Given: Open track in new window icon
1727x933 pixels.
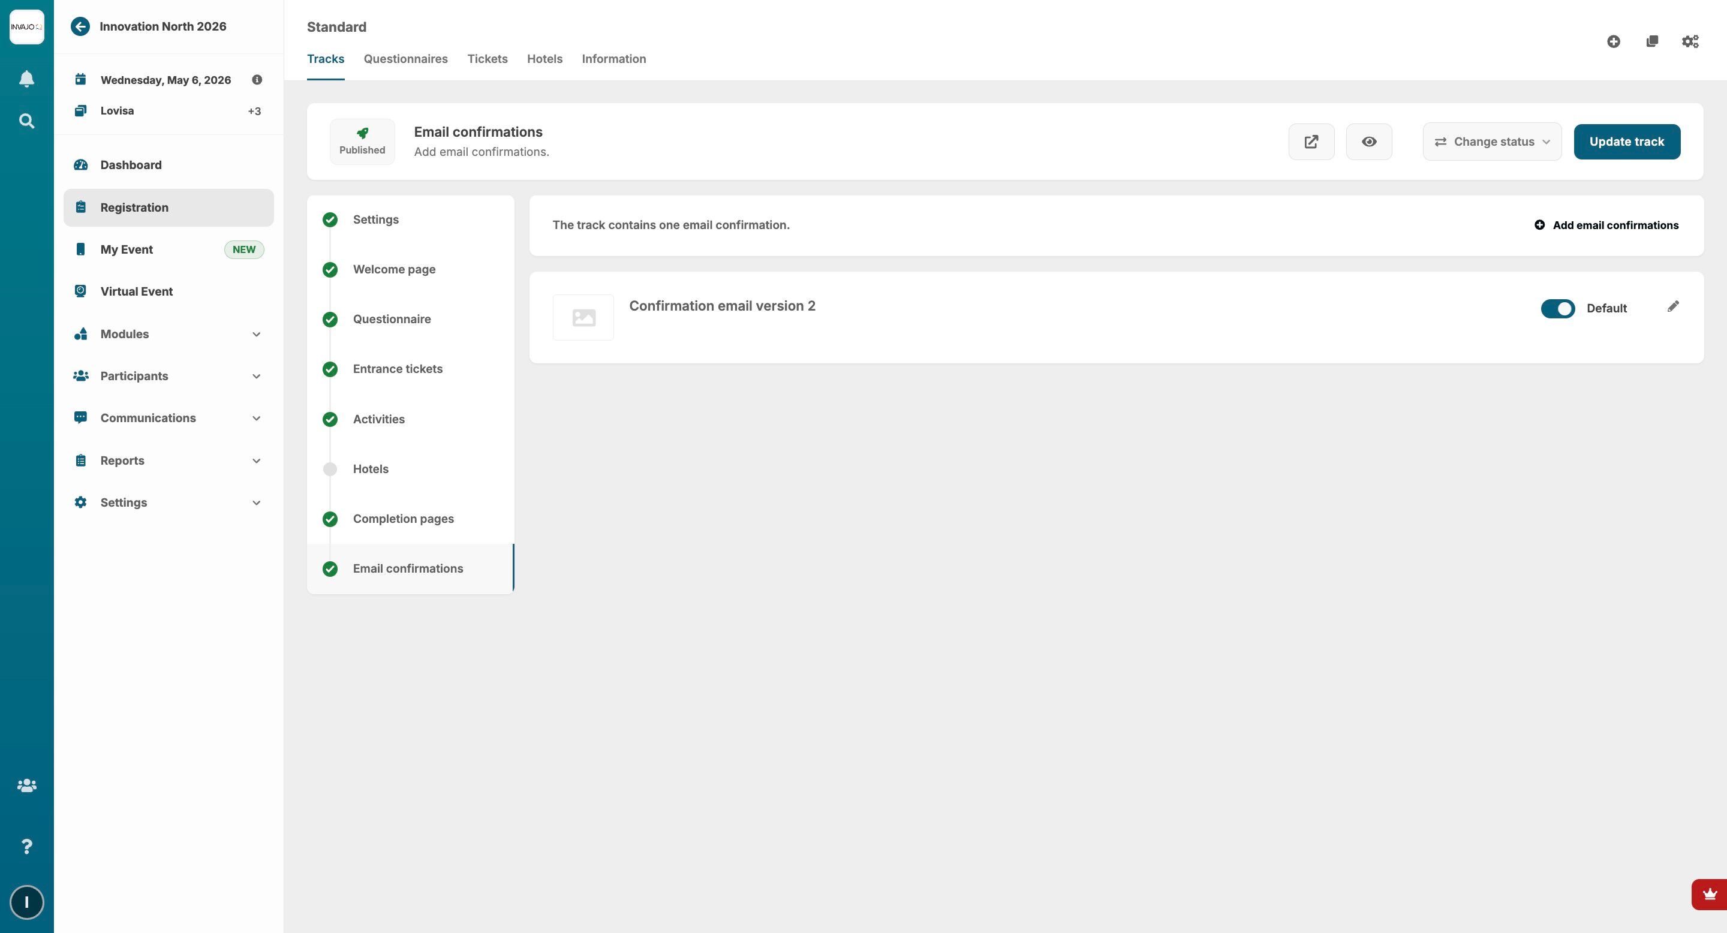Looking at the screenshot, I should click(1311, 142).
